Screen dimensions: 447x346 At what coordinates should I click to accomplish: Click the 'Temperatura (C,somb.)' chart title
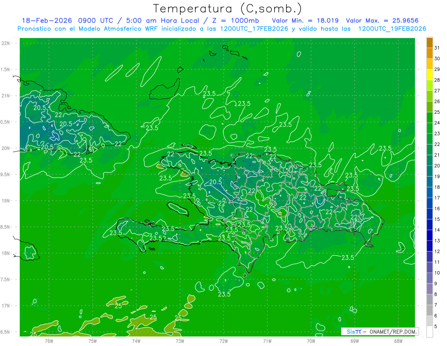(227, 9)
